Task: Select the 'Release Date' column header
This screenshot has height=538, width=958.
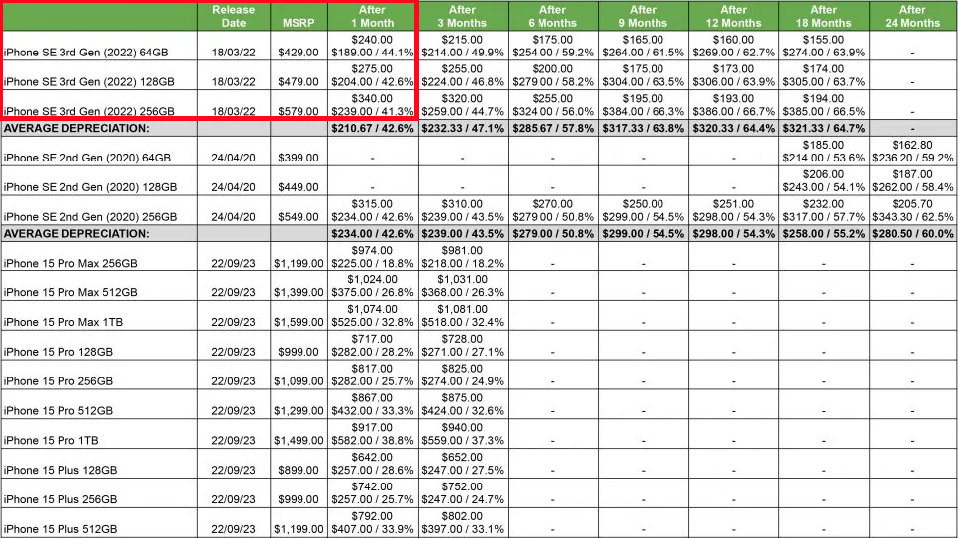Action: click(x=233, y=17)
